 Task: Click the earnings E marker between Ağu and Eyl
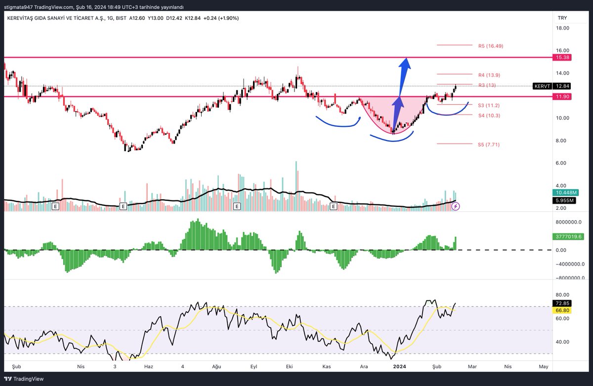pyautogui.click(x=237, y=206)
